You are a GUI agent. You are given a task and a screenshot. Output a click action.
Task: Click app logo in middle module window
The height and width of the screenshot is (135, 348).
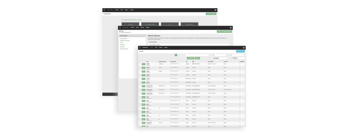pyautogui.click(x=120, y=28)
